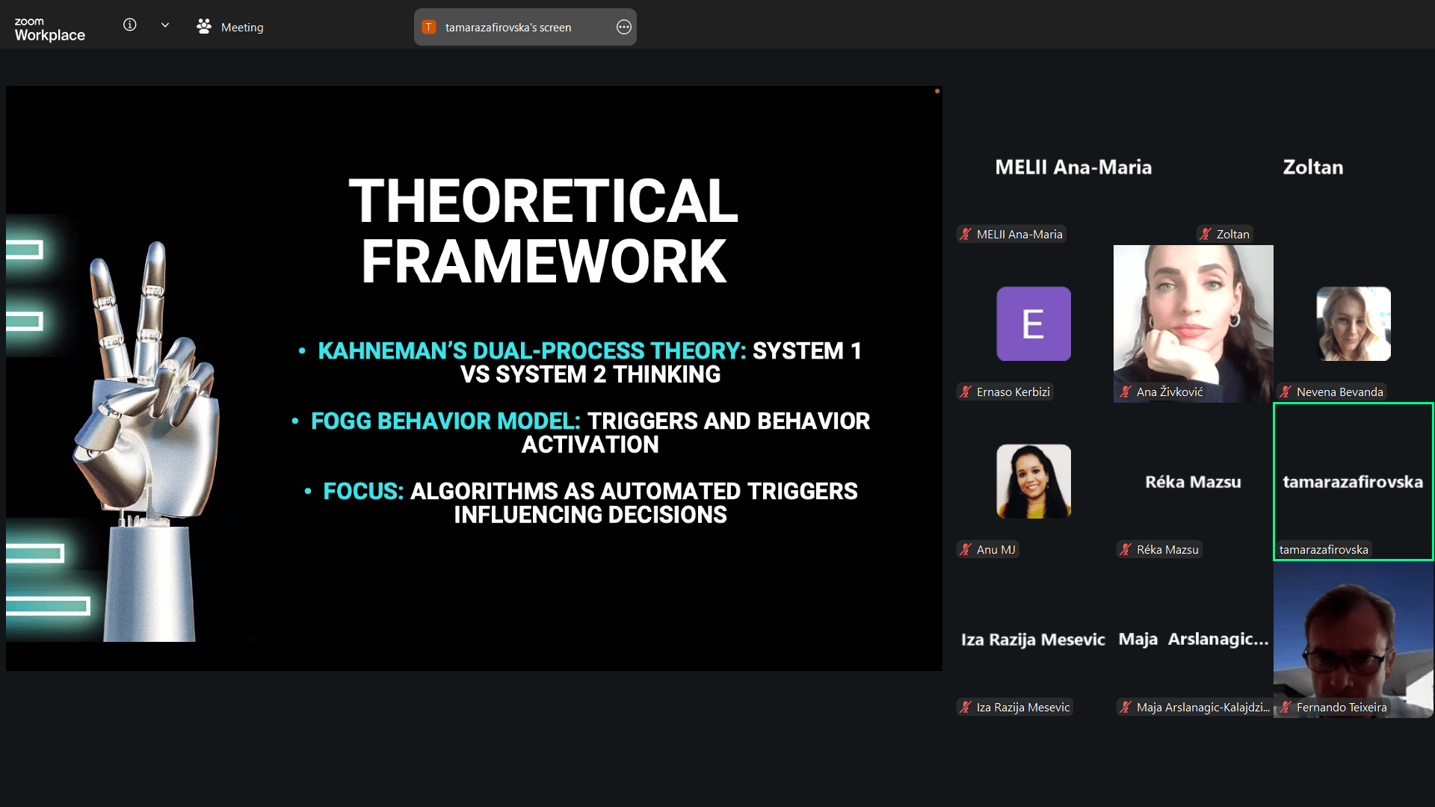Click Nevena Bevanda's profile picture
1435x807 pixels.
coord(1353,324)
